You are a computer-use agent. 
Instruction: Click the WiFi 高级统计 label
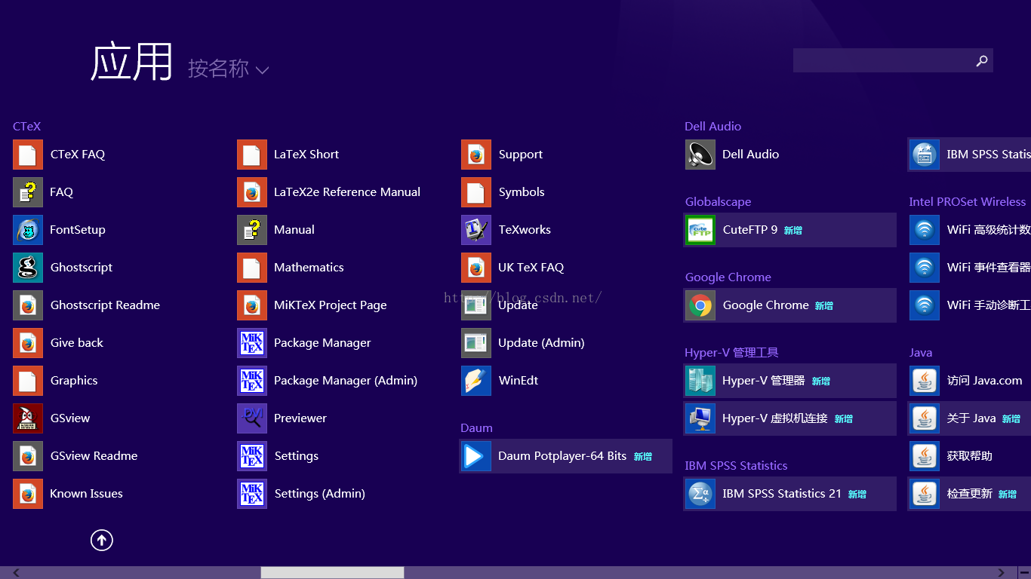[989, 230]
